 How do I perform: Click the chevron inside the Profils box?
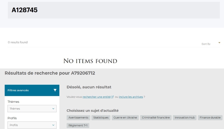pyautogui.click(x=53, y=125)
